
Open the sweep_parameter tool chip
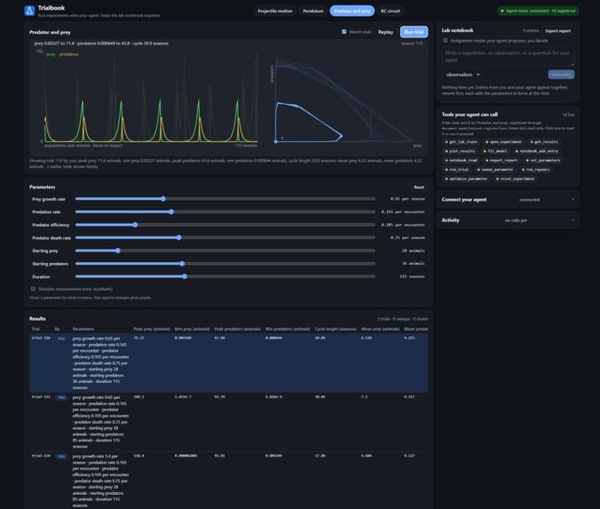click(494, 170)
